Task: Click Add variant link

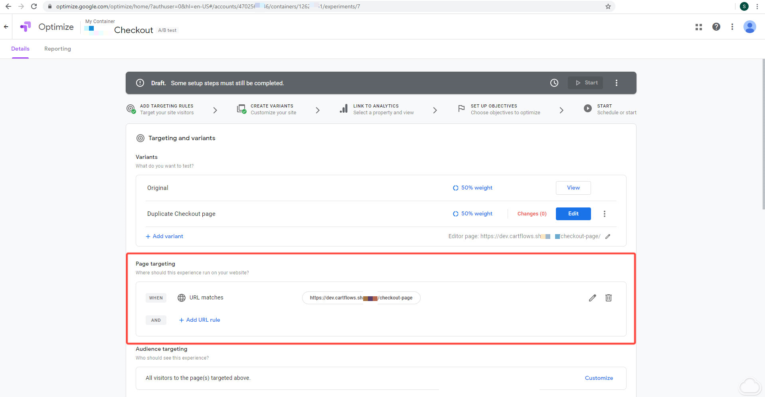Action: click(164, 237)
